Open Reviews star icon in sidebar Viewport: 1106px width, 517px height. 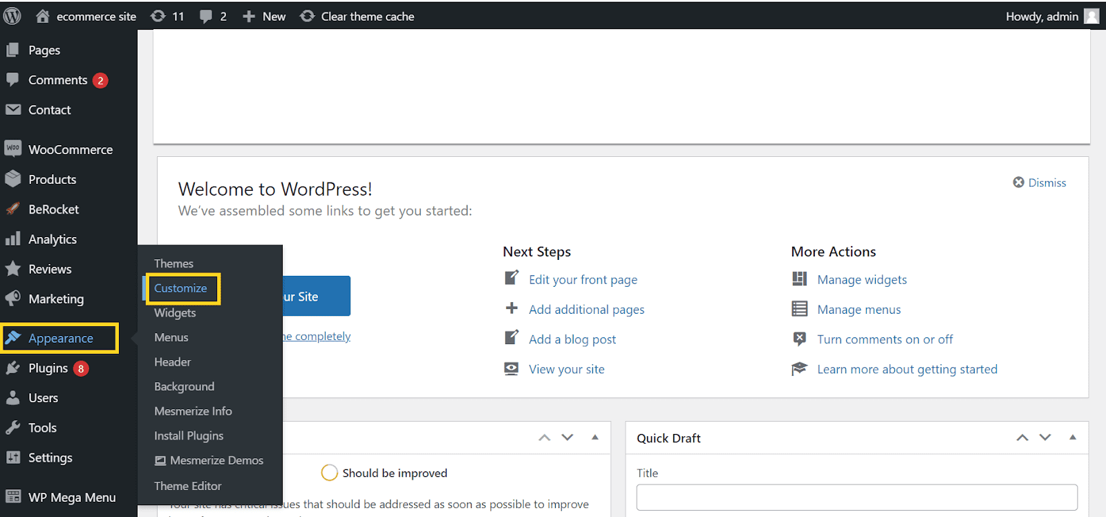[x=12, y=269]
